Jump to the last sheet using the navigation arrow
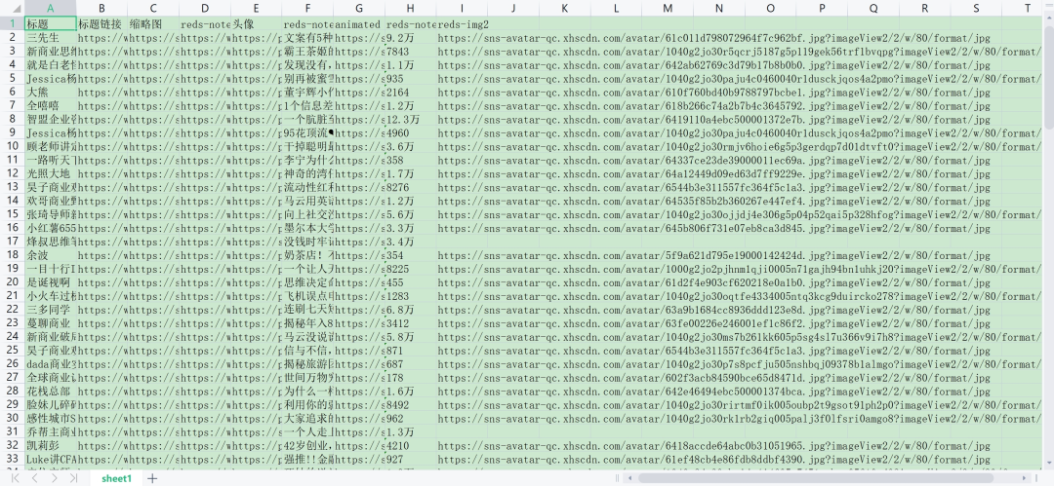This screenshot has width=1054, height=486. [74, 478]
